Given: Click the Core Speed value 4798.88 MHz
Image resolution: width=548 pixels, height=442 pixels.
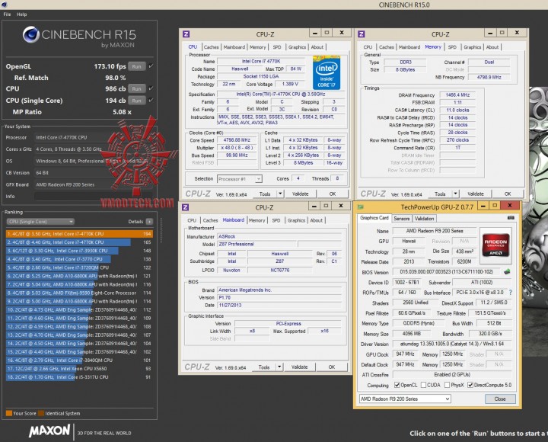Looking at the screenshot, I should [237, 140].
